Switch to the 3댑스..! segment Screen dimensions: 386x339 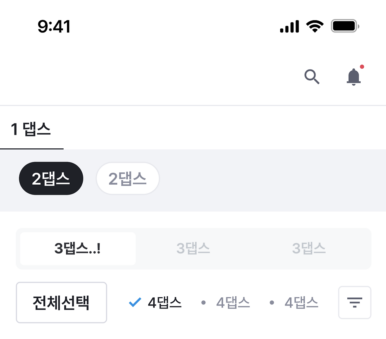tap(77, 249)
